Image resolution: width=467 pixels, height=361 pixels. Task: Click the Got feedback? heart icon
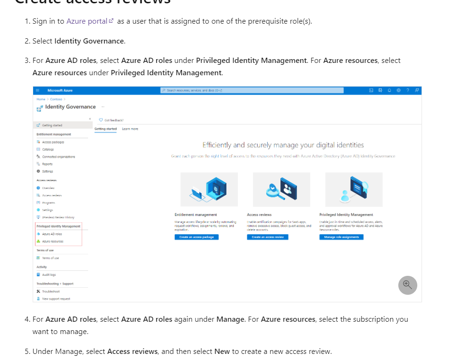pos(101,120)
